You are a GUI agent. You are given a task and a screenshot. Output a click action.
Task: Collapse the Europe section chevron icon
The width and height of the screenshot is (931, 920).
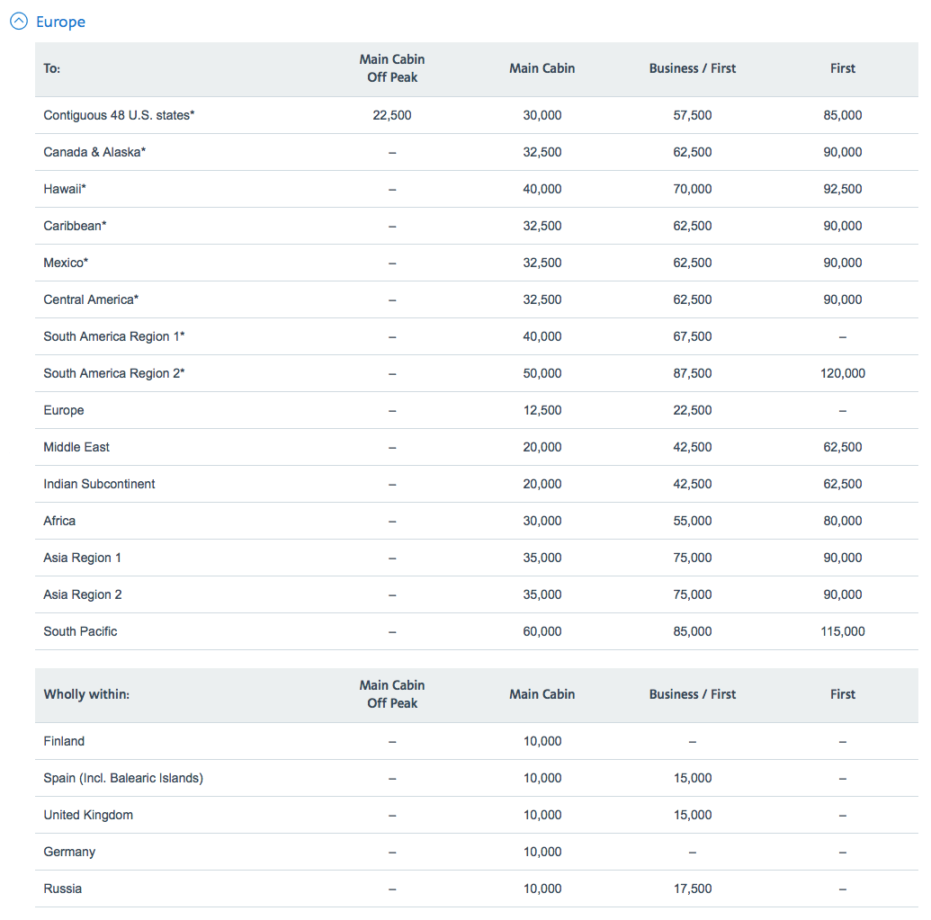pyautogui.click(x=19, y=22)
